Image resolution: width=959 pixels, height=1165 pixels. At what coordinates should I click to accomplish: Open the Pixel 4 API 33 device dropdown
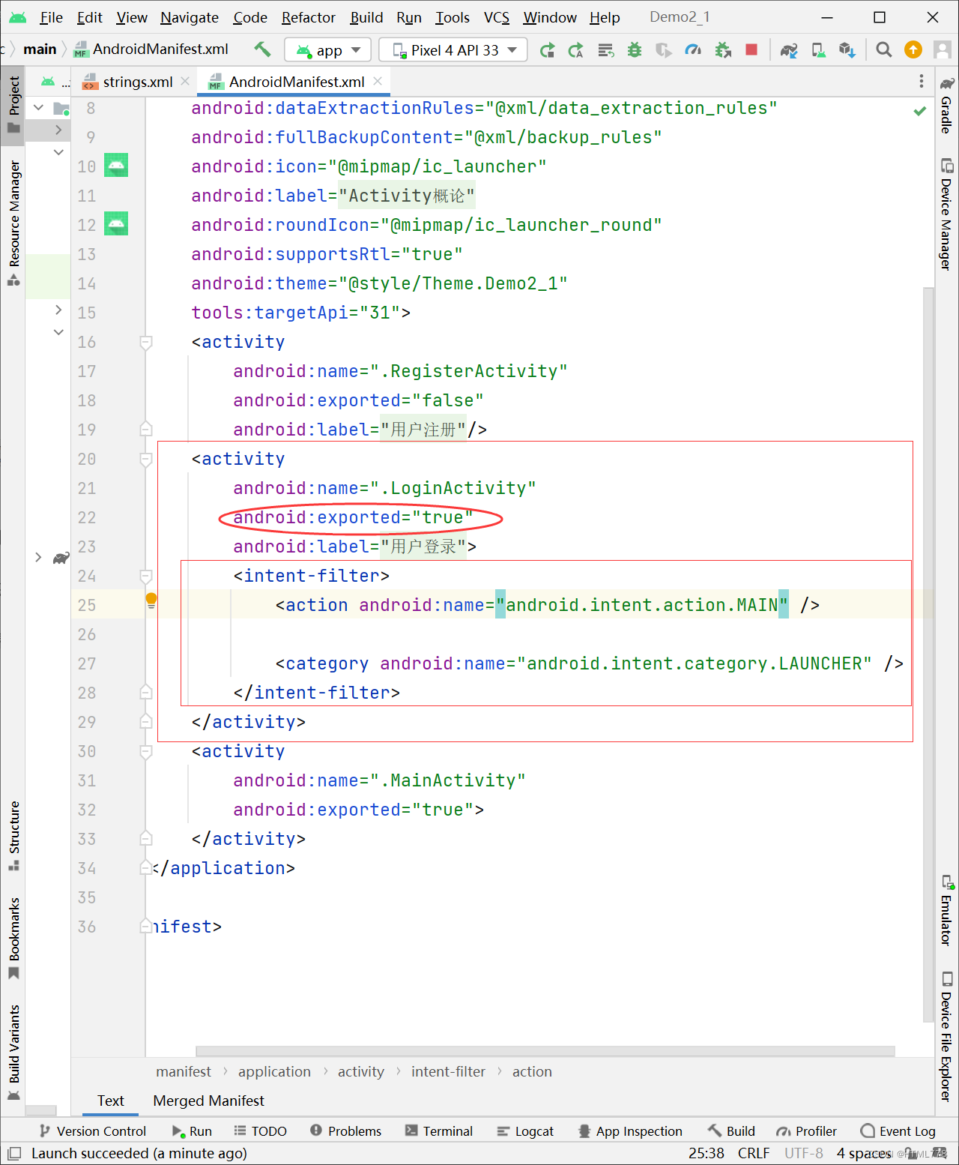click(x=453, y=50)
